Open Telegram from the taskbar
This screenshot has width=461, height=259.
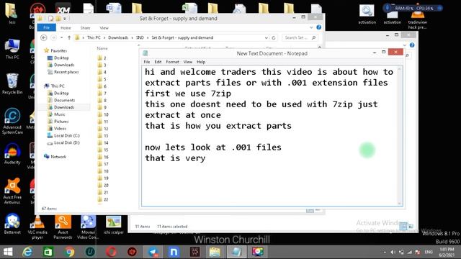pyautogui.click(x=153, y=252)
